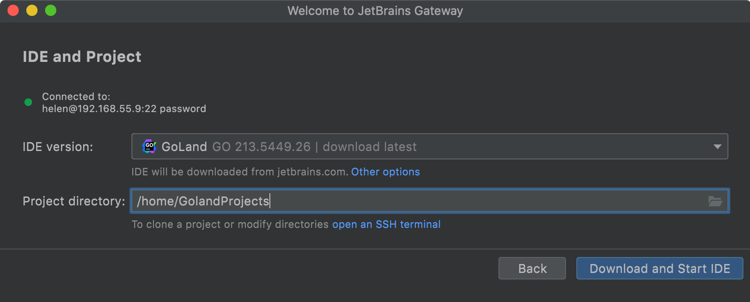Click the GoLand logo in the IDE version field
Image resolution: width=750 pixels, height=302 pixels.
[x=149, y=146]
